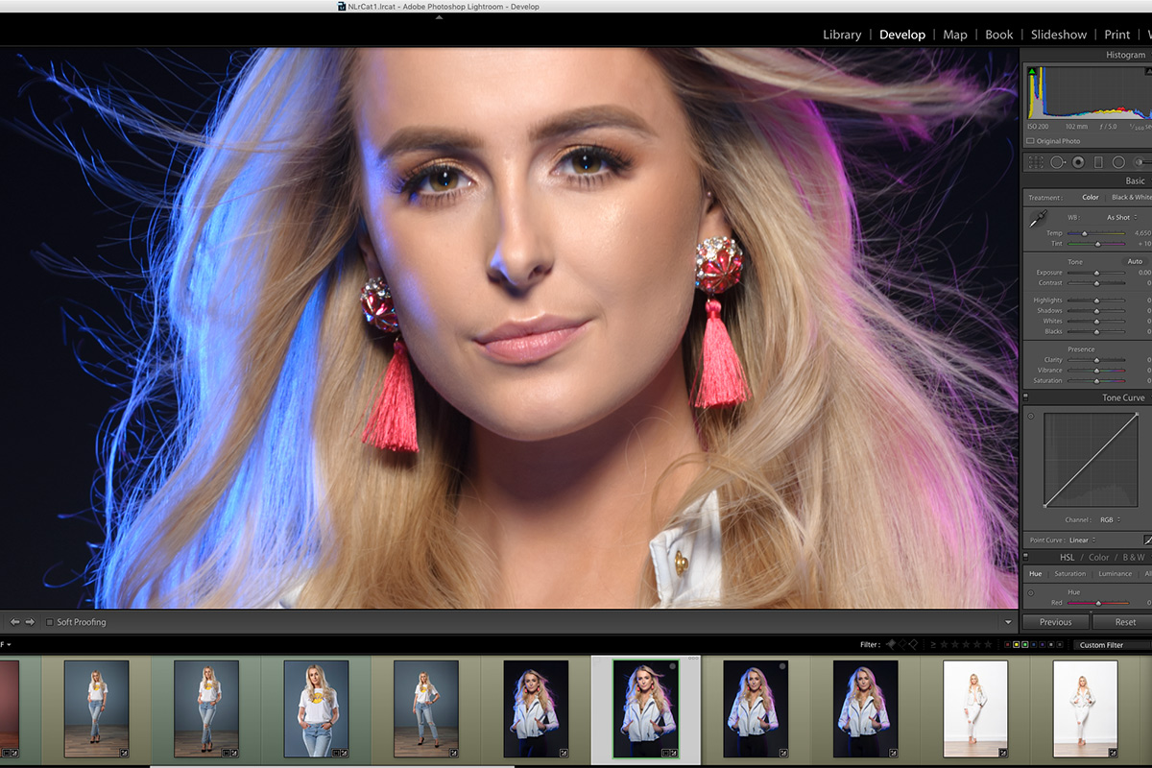Switch to the Print module

1117,35
